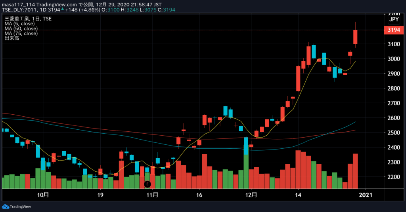This screenshot has height=212, width=406.
Task: Click the 三菱重工業, 1日, TSE chart title
Action: (x=28, y=19)
